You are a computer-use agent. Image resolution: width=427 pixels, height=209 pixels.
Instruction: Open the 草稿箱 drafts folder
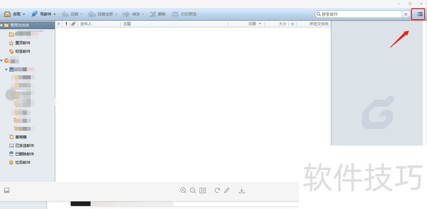pos(18,137)
